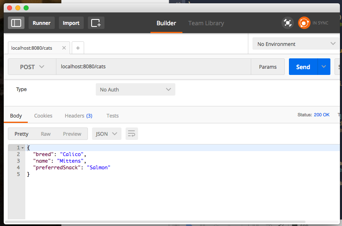Click the "Calico" value in response
342x226 pixels.
point(72,154)
